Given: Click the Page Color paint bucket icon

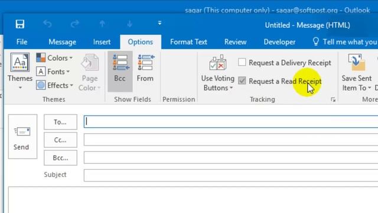Looking at the screenshot, I should click(x=89, y=63).
